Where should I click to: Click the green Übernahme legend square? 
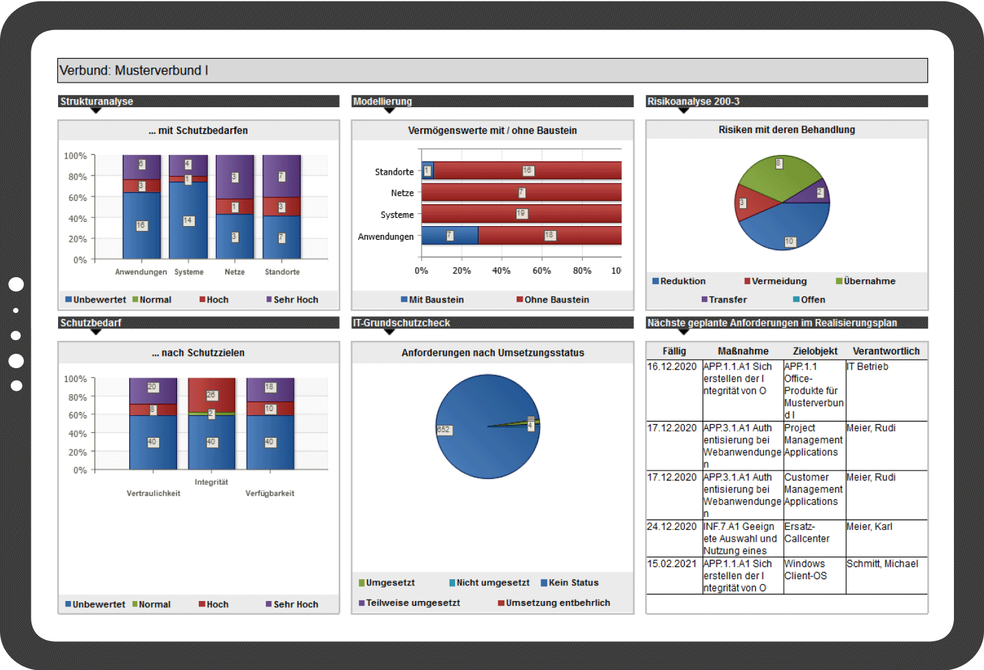tap(839, 281)
